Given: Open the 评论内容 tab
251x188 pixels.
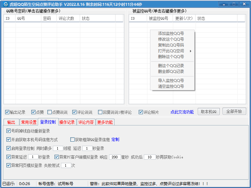Looking at the screenshot, I should (86, 122).
